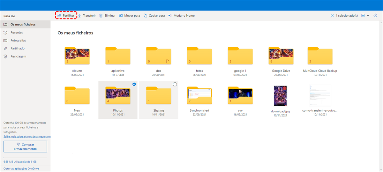The image size is (383, 172).
Task: Clear selection with the X icon
Action: point(332,15)
